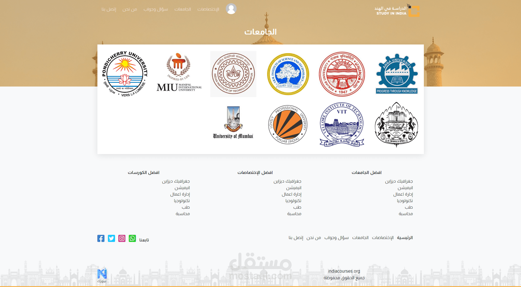This screenshot has height=287, width=521.
Task: Click سؤال وجواب in the footer menu
Action: pos(336,238)
